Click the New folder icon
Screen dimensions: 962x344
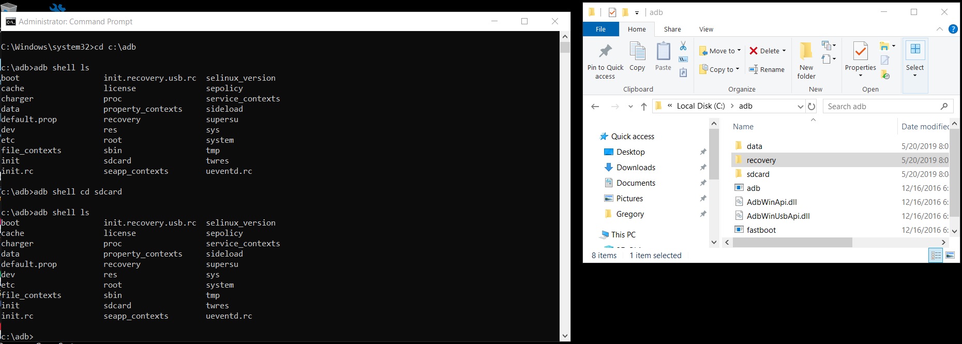click(806, 60)
